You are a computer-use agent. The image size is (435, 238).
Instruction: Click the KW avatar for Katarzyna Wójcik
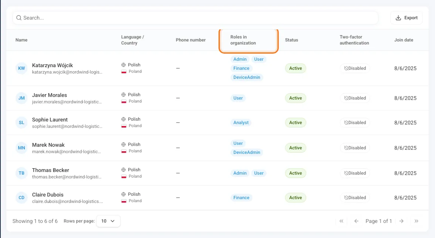point(22,68)
